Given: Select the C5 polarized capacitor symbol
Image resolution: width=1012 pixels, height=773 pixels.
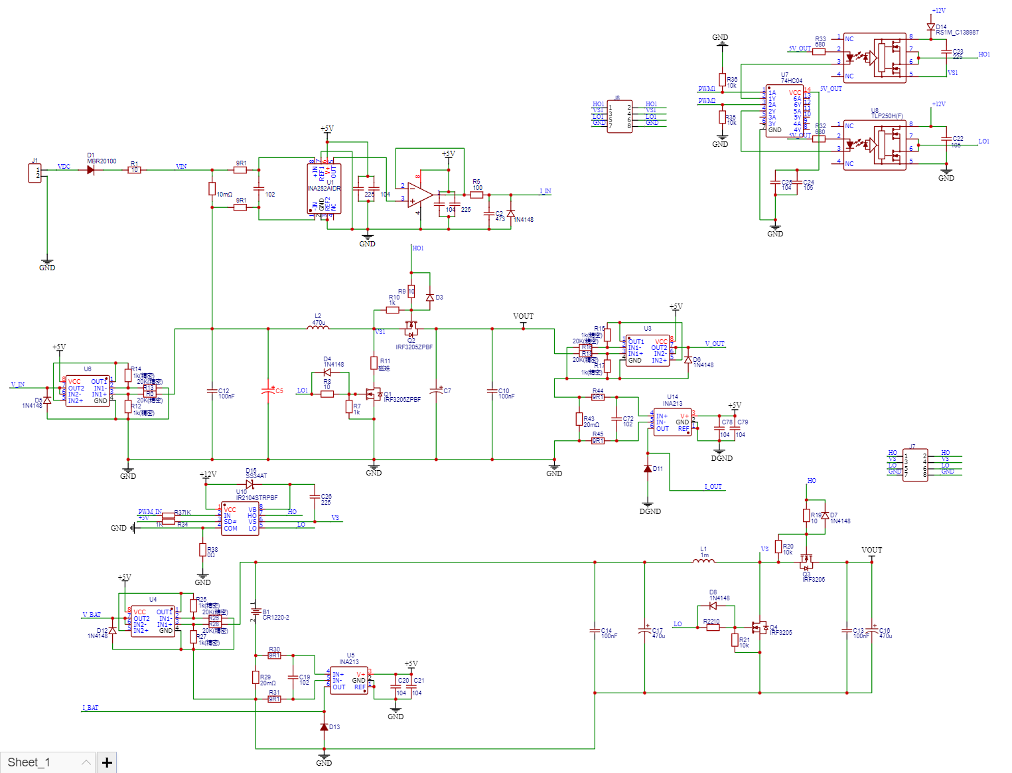Looking at the screenshot, I should point(268,390).
